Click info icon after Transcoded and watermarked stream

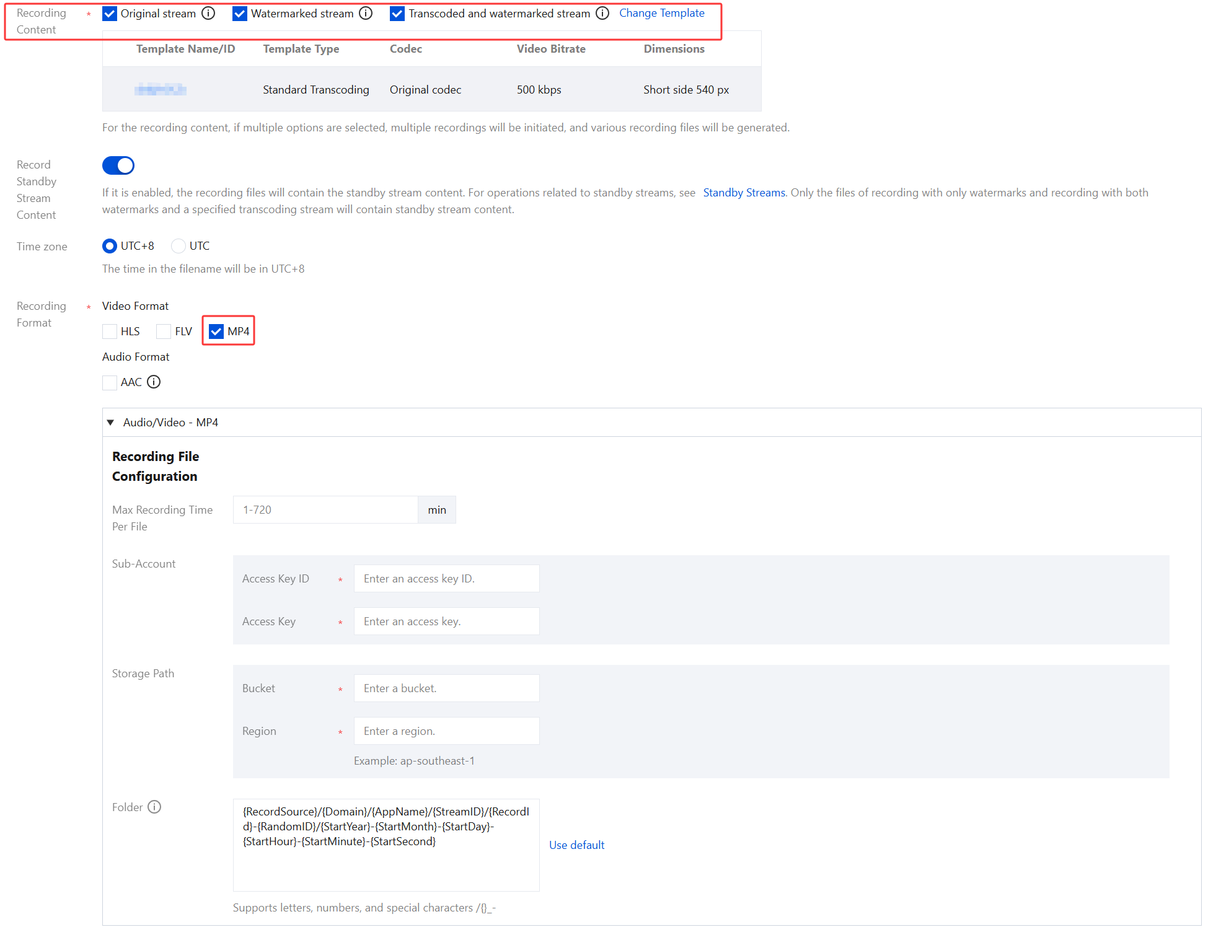[x=602, y=13]
